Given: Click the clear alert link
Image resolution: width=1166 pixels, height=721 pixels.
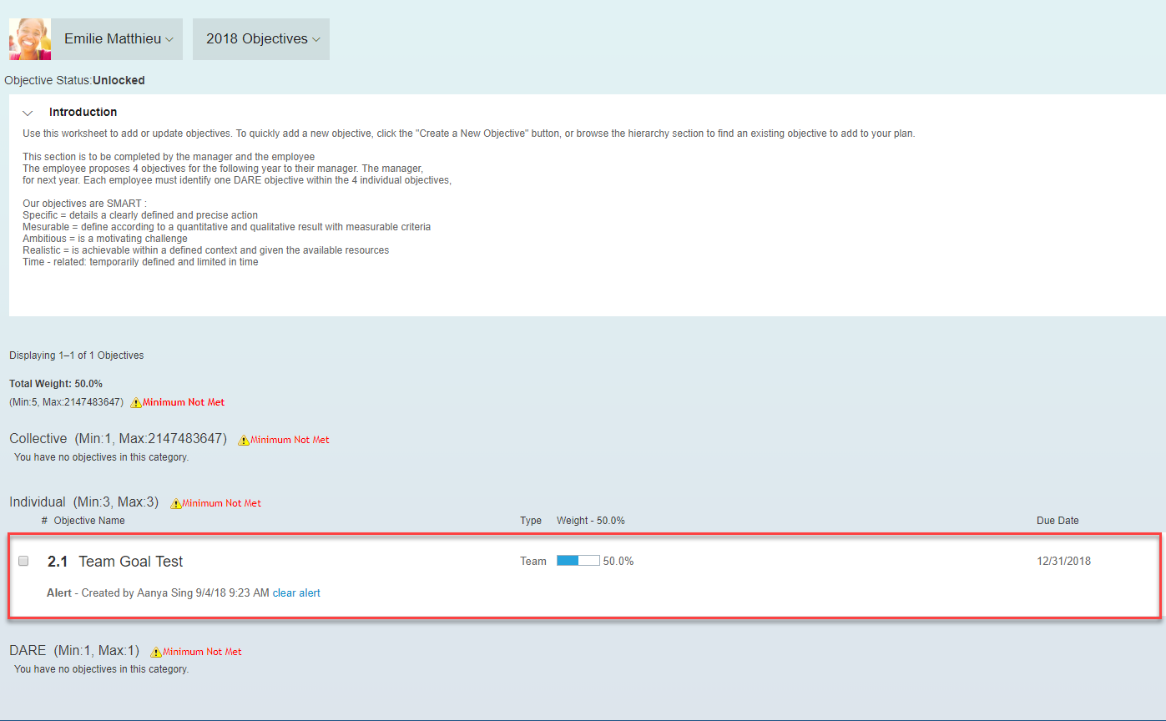Looking at the screenshot, I should click(x=296, y=593).
